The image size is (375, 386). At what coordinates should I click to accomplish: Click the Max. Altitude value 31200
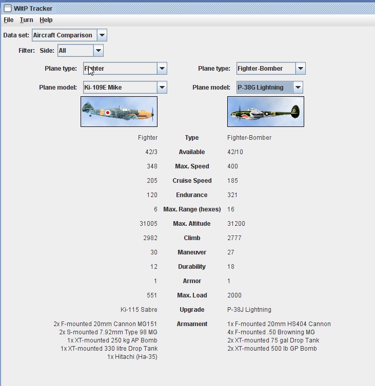(x=236, y=224)
